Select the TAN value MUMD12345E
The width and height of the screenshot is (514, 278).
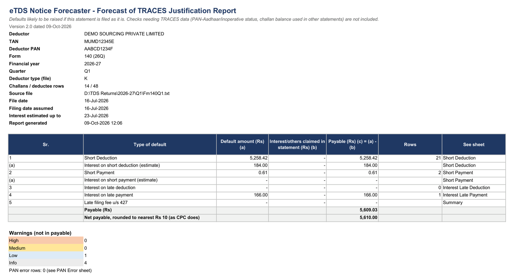(x=99, y=42)
